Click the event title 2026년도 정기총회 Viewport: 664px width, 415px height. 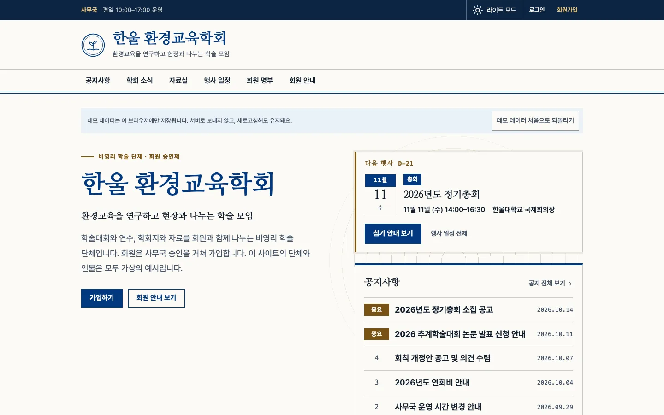click(x=442, y=195)
